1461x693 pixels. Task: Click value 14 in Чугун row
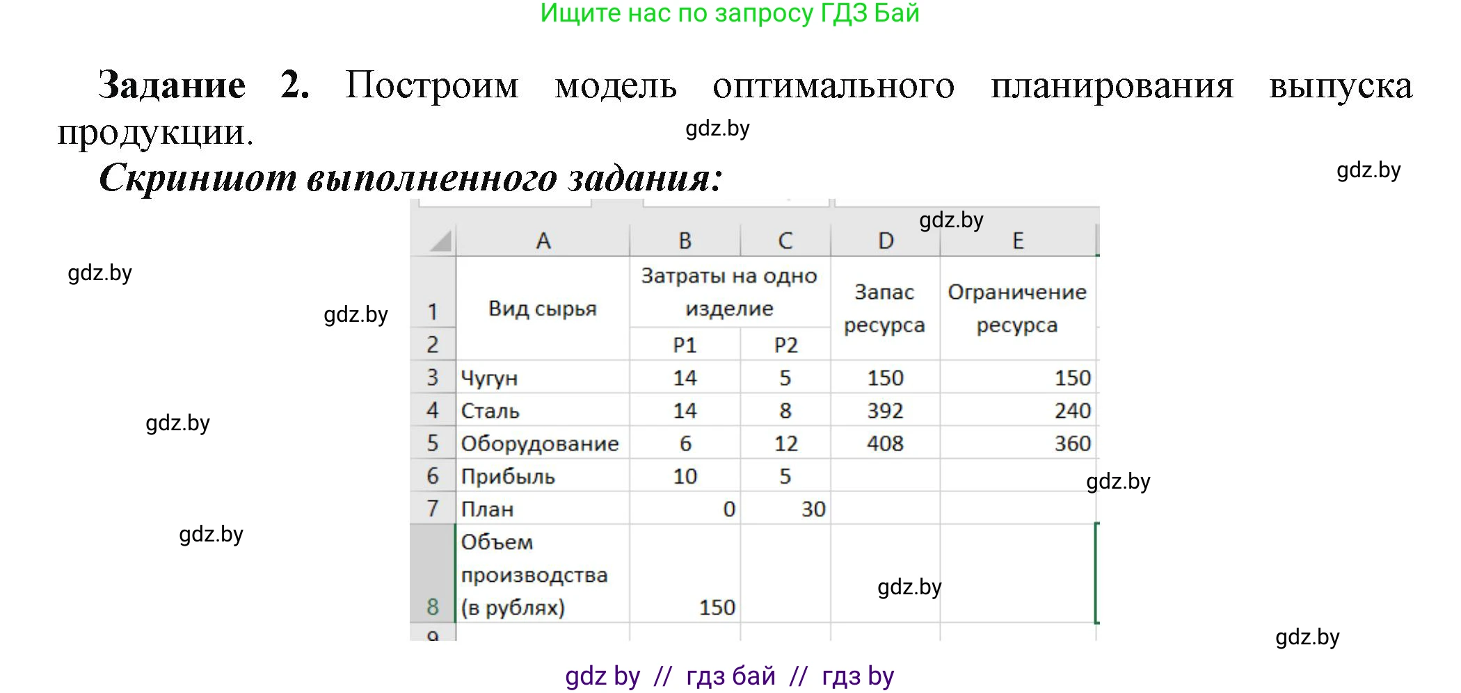[685, 377]
